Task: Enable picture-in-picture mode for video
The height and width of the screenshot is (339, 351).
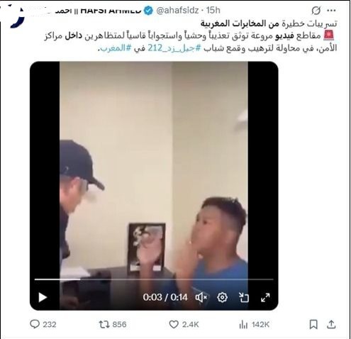Action: tap(244, 297)
